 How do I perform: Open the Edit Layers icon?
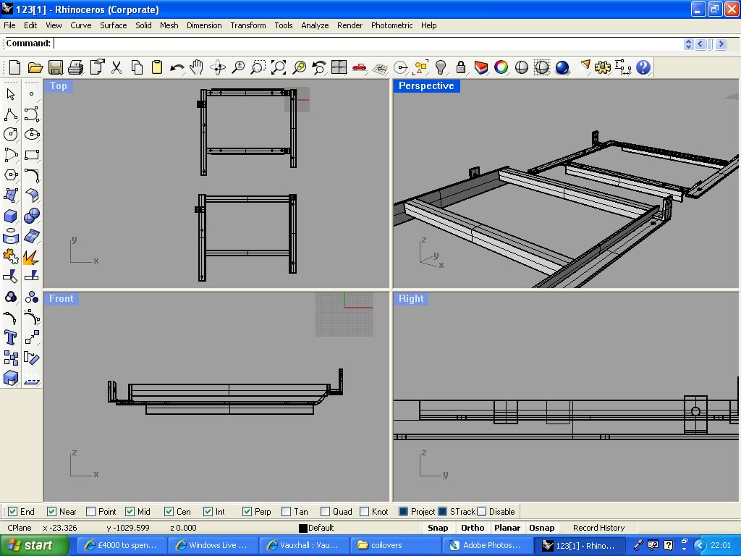(x=480, y=68)
